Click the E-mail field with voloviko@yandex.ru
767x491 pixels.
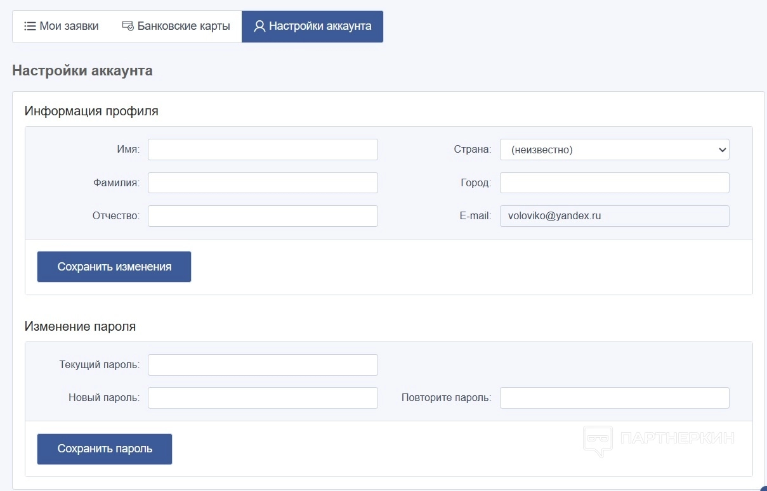click(614, 216)
